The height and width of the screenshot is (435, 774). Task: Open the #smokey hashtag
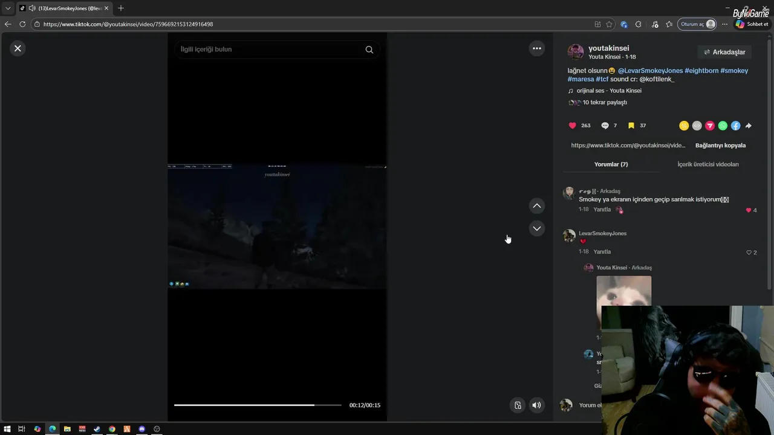point(734,71)
